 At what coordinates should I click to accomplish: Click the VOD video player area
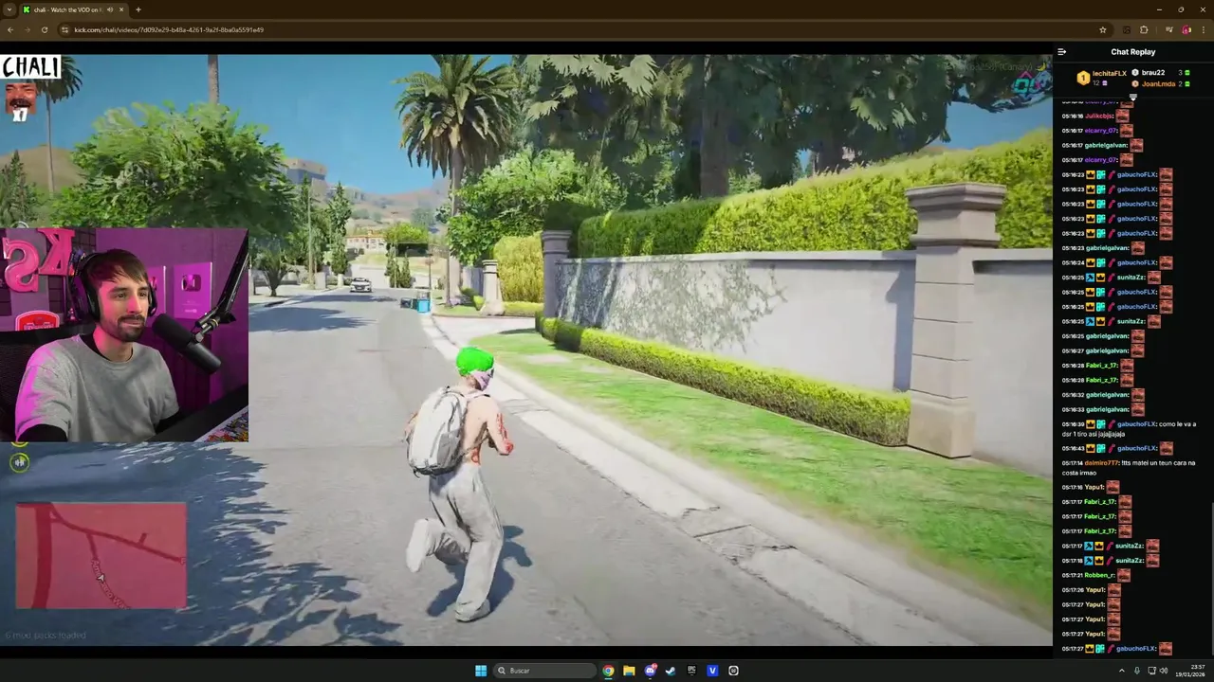526,350
